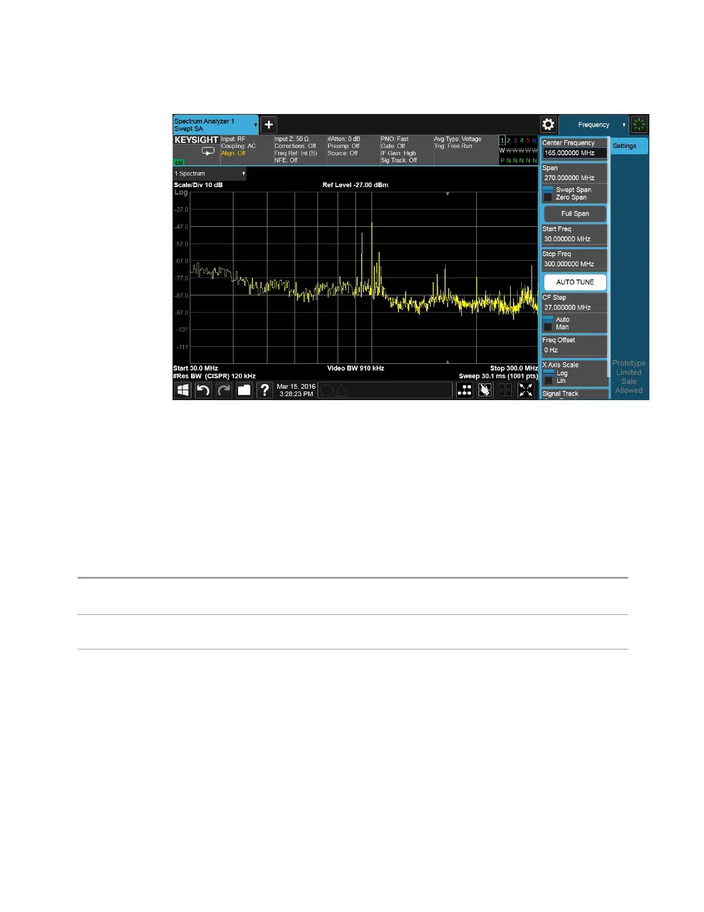Set CF Step to Man

(556, 326)
